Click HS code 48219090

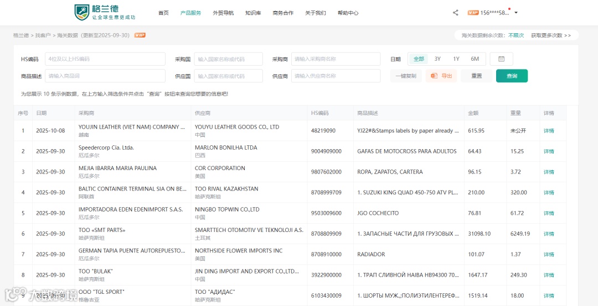[x=323, y=131]
